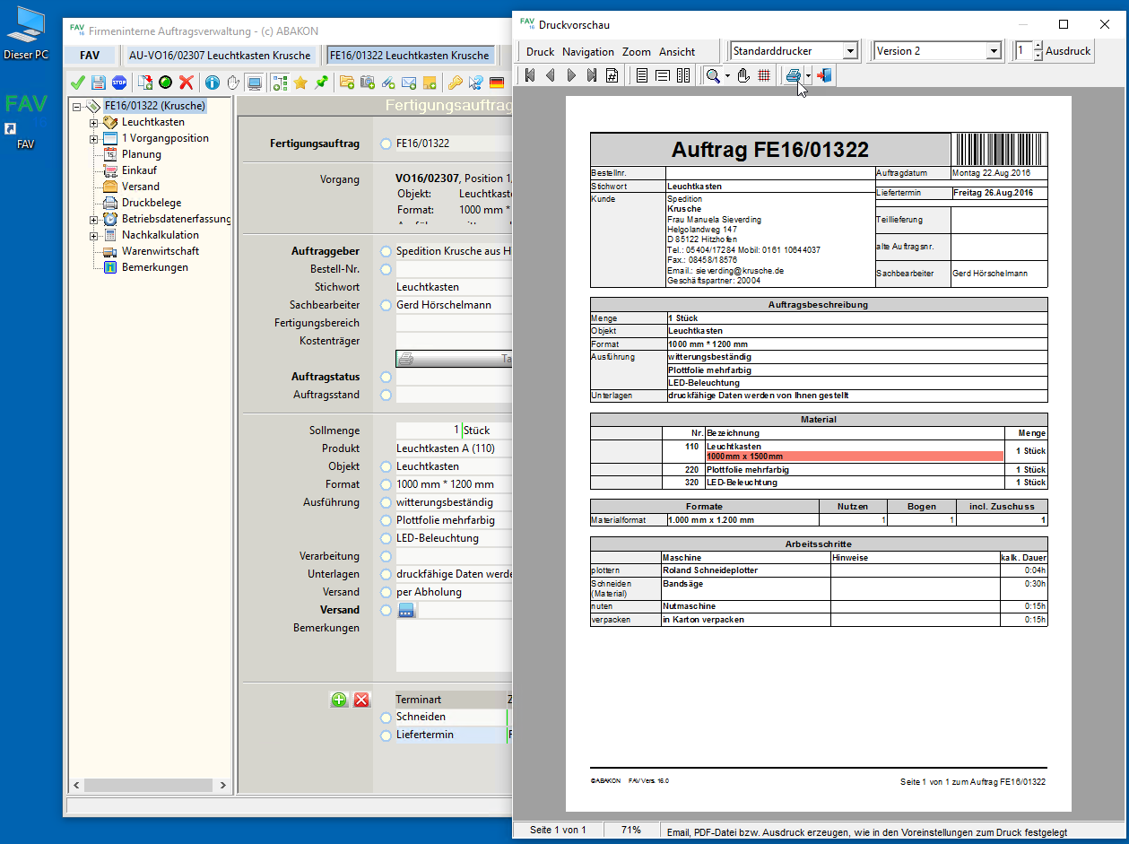This screenshot has height=844, width=1129.
Task: Open the Zoom menu
Action: 637,51
